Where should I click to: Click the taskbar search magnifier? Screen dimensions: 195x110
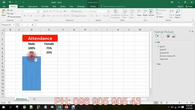[10, 107]
